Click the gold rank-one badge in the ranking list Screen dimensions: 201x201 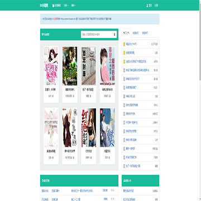coord(125,44)
